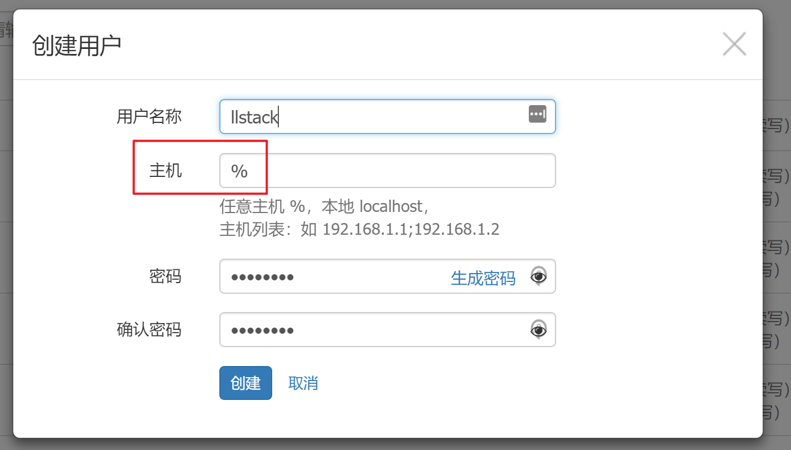Click the 主机 field label

tap(165, 170)
